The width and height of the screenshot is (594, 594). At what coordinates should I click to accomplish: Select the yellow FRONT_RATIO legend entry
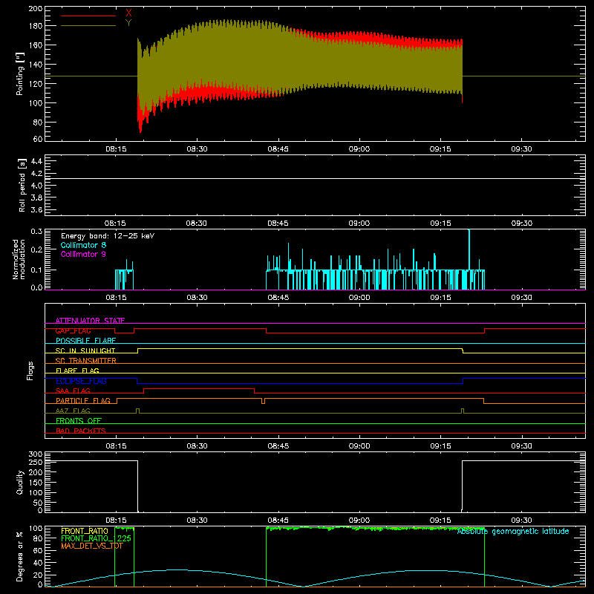[x=85, y=531]
